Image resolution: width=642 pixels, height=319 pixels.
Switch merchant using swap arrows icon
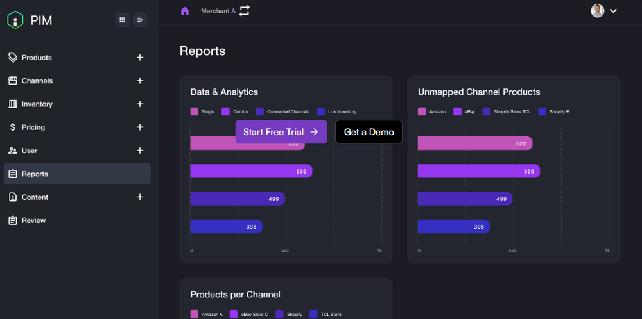pyautogui.click(x=245, y=11)
